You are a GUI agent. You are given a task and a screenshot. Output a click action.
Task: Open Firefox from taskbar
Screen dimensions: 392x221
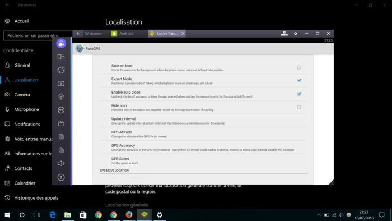129,215
